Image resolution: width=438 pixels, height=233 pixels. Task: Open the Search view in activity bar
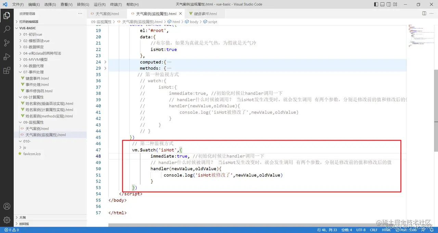7,29
